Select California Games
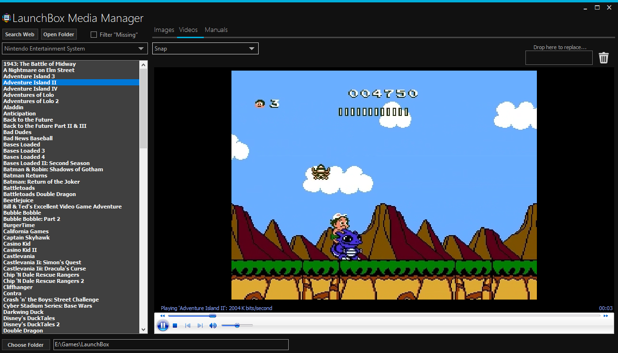618x353 pixels. pos(26,231)
